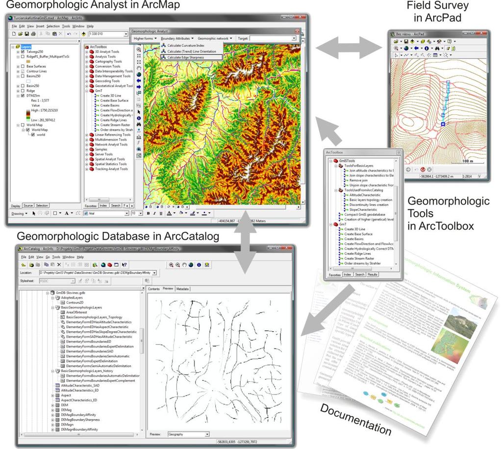This screenshot has height=449, width=502.
Task: Toggle World Map group checkbox
Action: point(23,125)
